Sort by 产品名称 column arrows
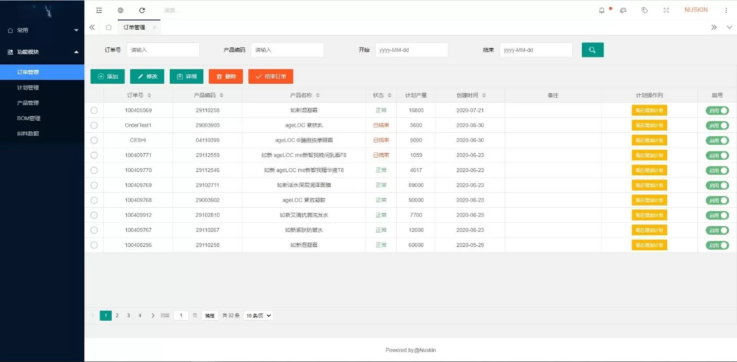This screenshot has width=737, height=362. (318, 96)
